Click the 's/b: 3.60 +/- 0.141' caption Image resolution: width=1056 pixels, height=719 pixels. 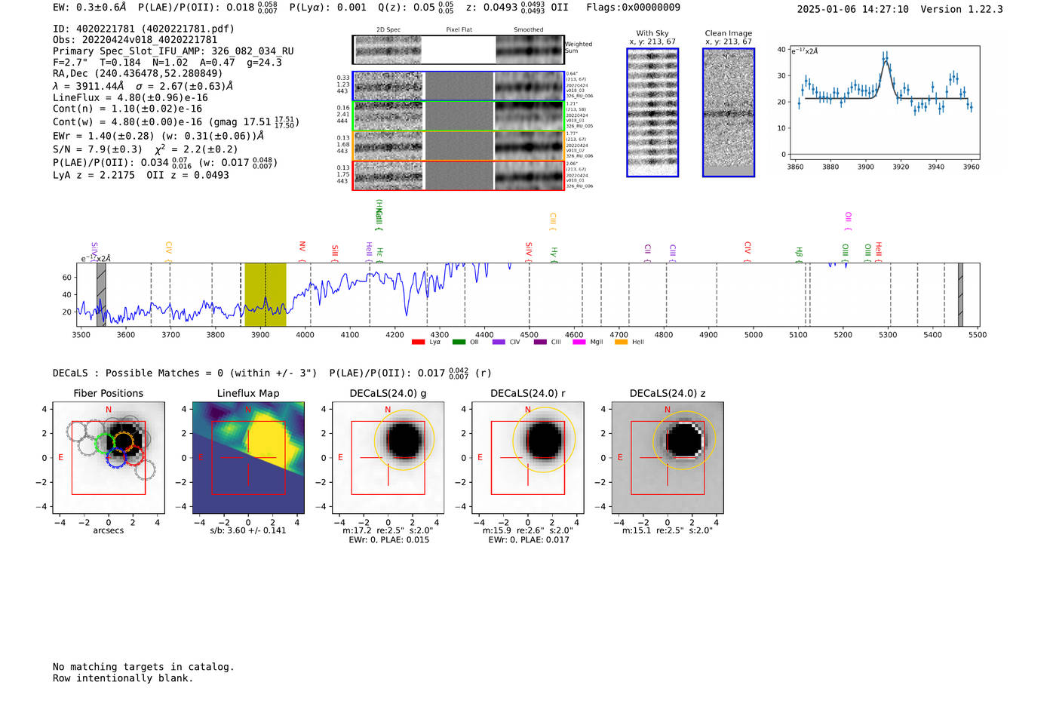[248, 530]
